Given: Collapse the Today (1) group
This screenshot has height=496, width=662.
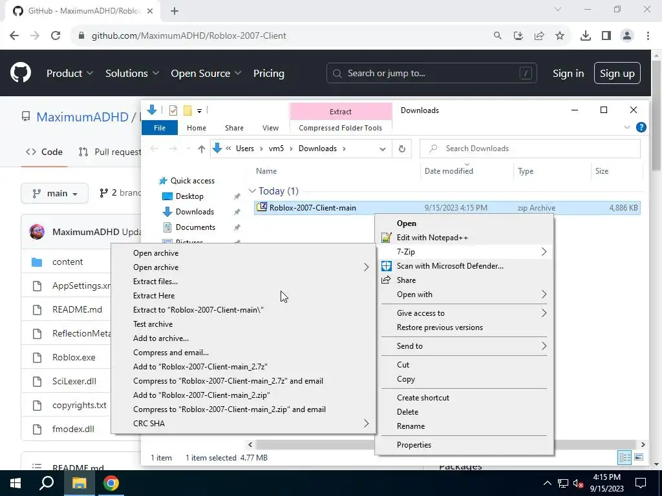Looking at the screenshot, I should pos(252,191).
